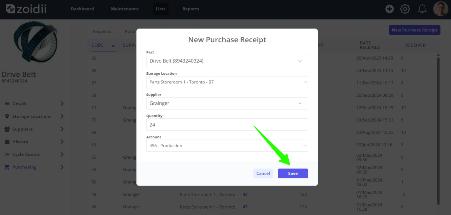This screenshot has width=451, height=215.
Task: Expand the Storage Locations chevron
Action: click(x=62, y=116)
